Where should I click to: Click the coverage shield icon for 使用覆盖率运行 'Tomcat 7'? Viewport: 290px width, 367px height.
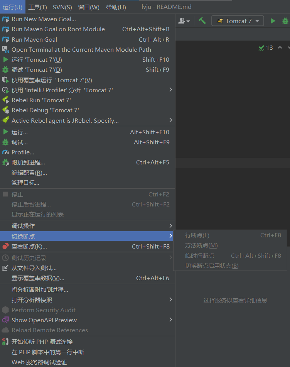point(5,80)
